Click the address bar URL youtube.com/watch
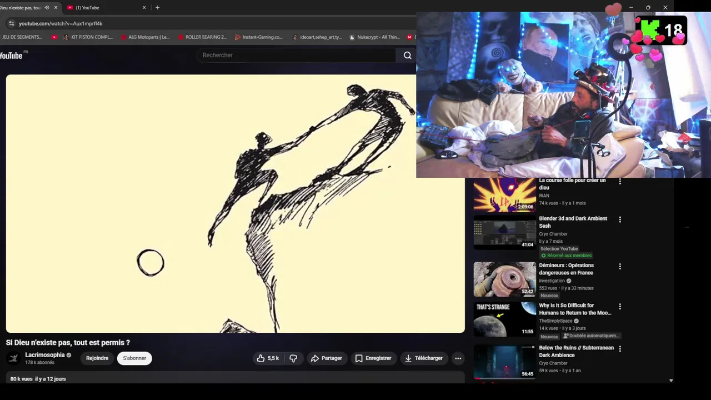This screenshot has height=400, width=711. click(x=61, y=23)
